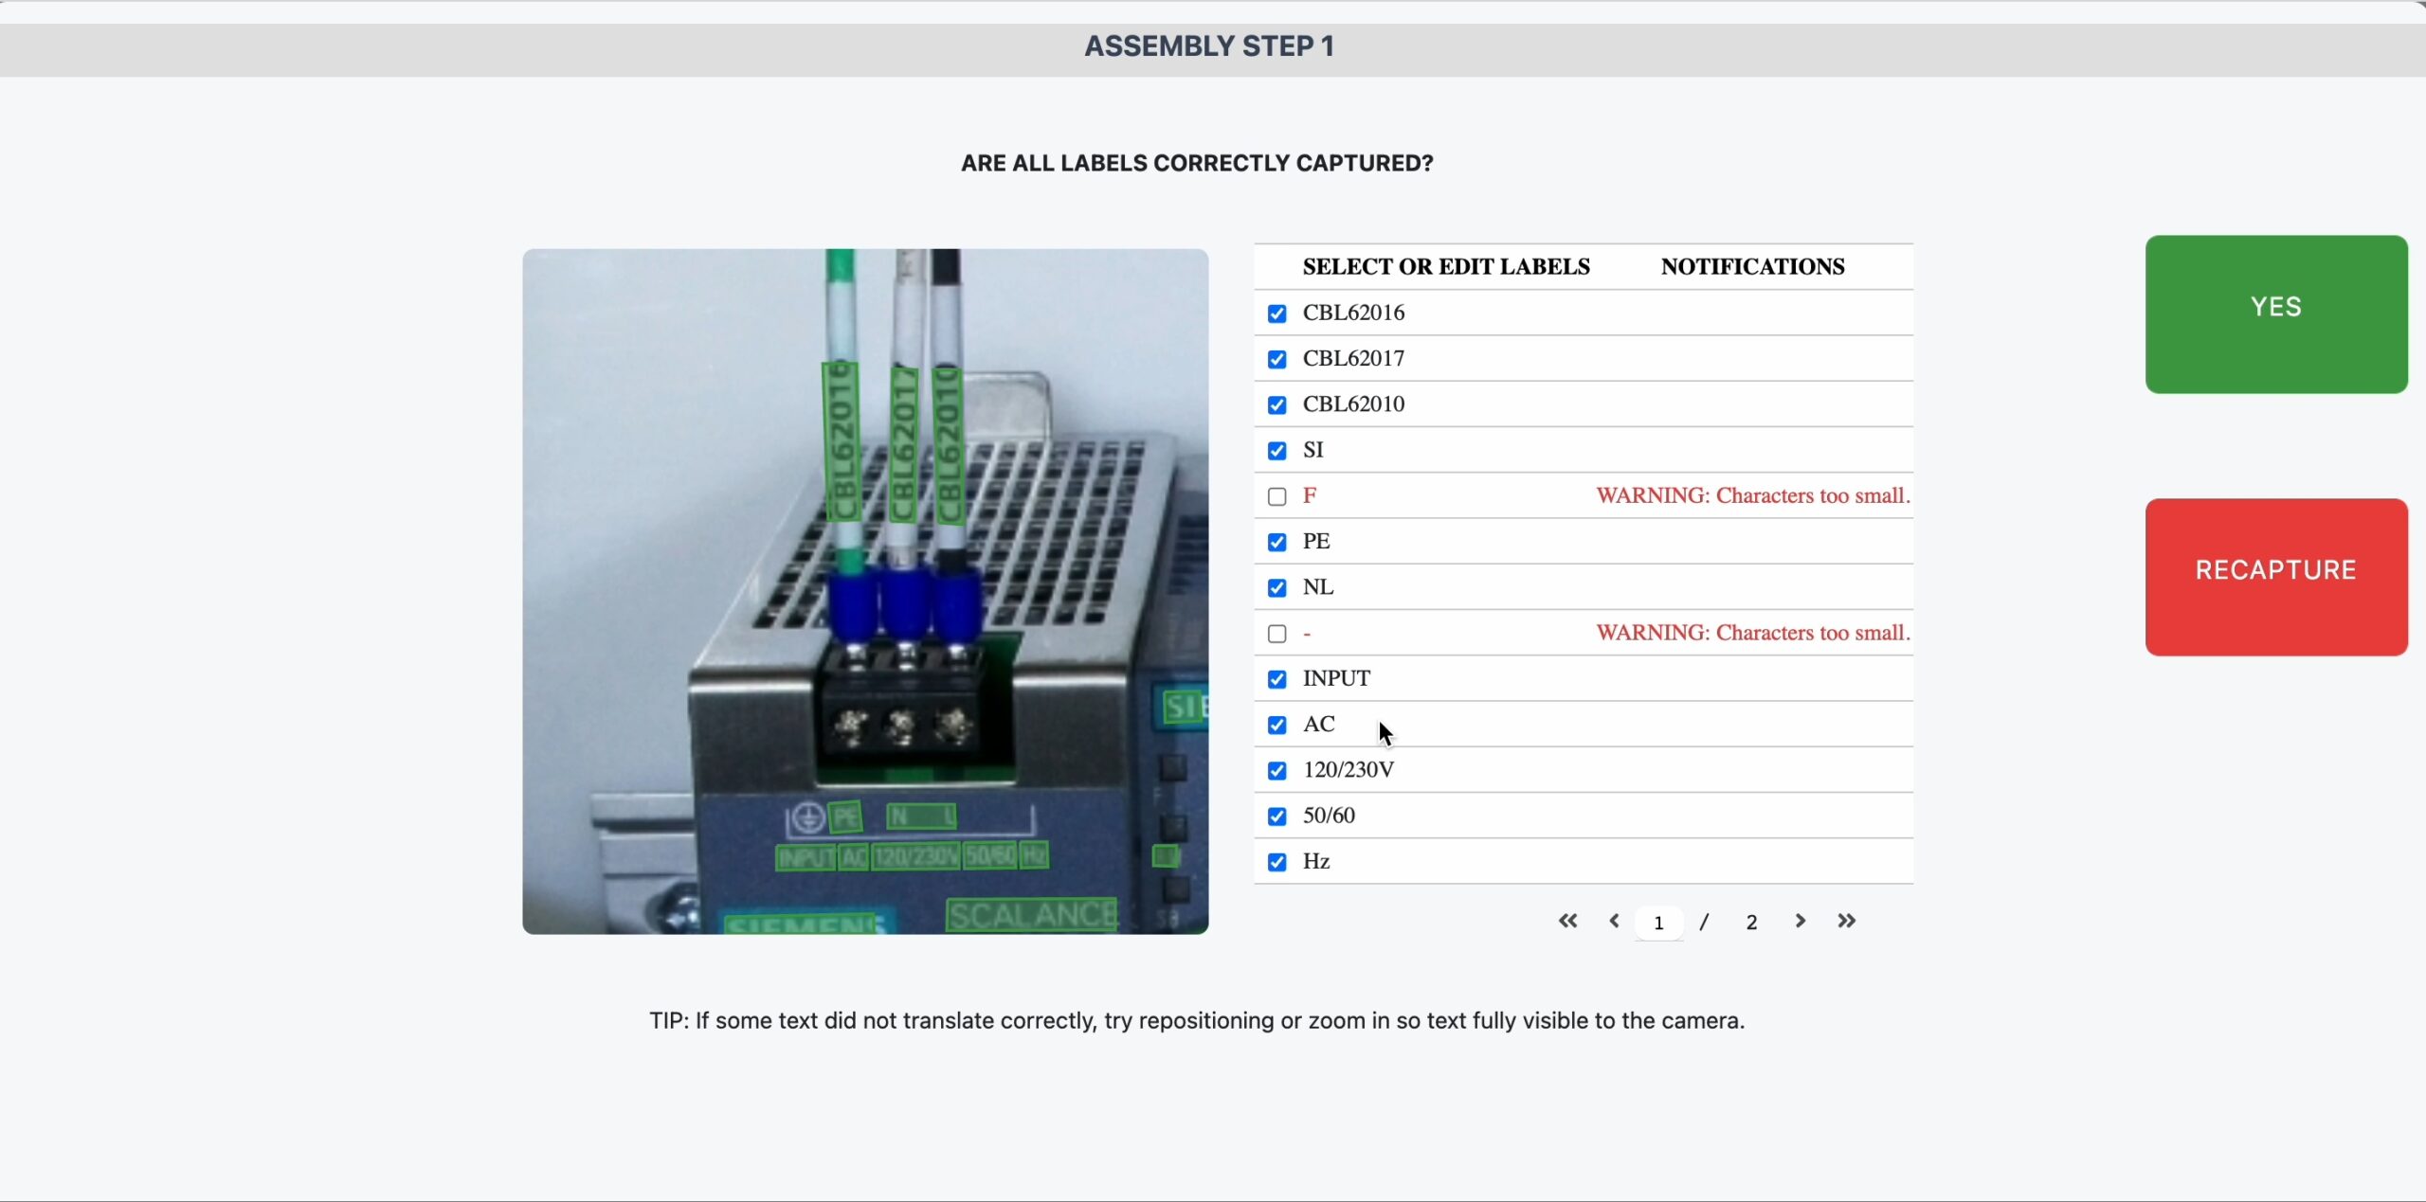Edit the Hz label text
2426x1202 pixels.
coord(1316,861)
